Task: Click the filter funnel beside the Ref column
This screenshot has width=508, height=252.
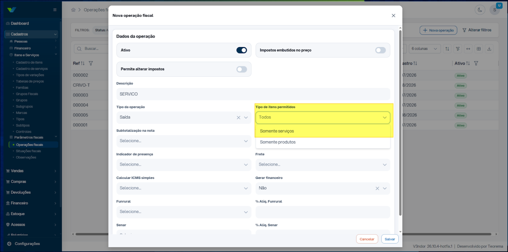Action: (91, 63)
